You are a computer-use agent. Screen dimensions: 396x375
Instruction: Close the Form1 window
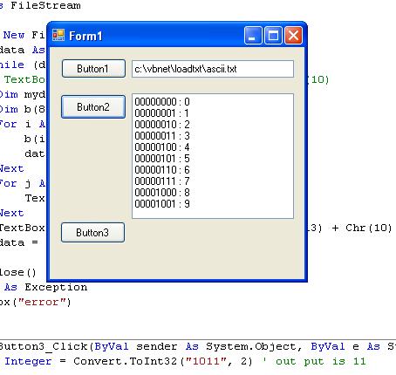[x=293, y=36]
